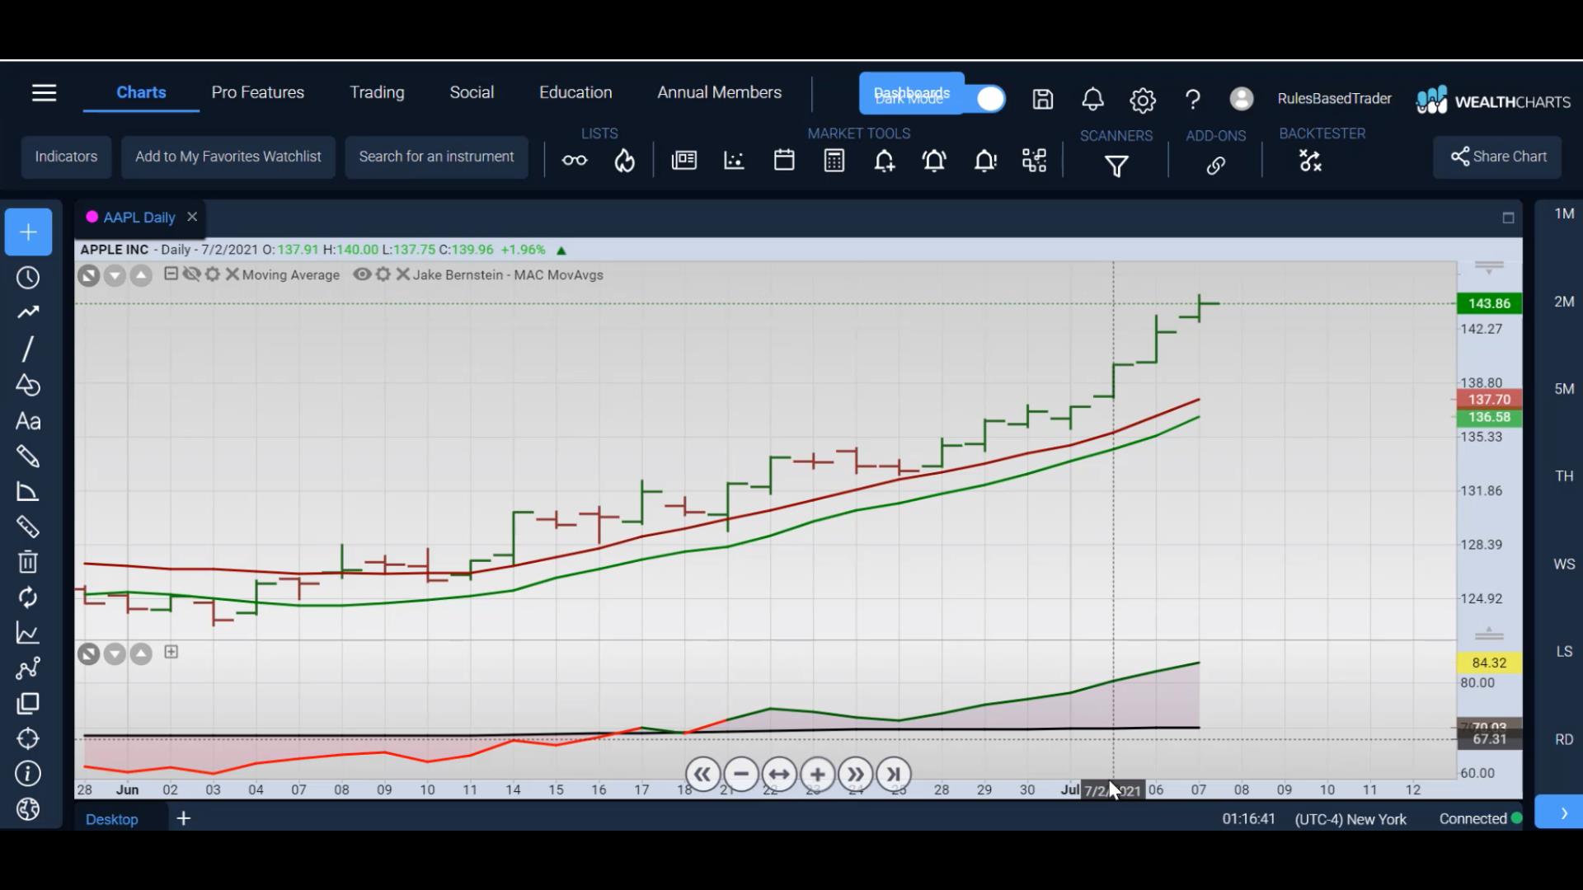Screen dimensions: 1583x890
Task: Open the grid layout market tool icon
Action: point(1034,161)
